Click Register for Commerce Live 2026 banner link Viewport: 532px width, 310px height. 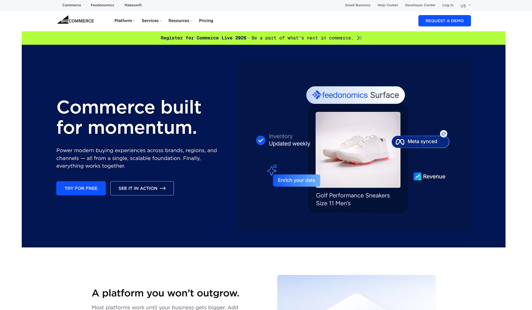[x=204, y=38]
